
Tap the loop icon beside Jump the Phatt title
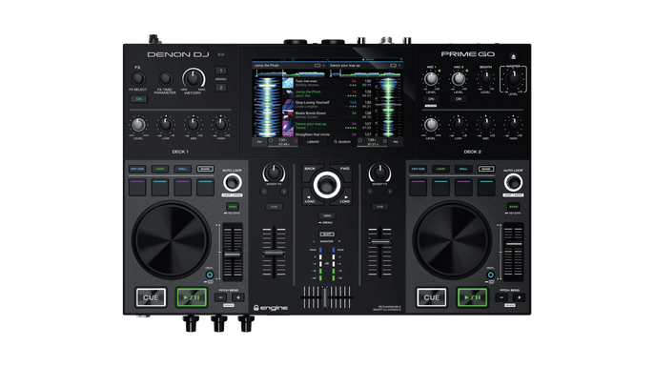(x=317, y=66)
